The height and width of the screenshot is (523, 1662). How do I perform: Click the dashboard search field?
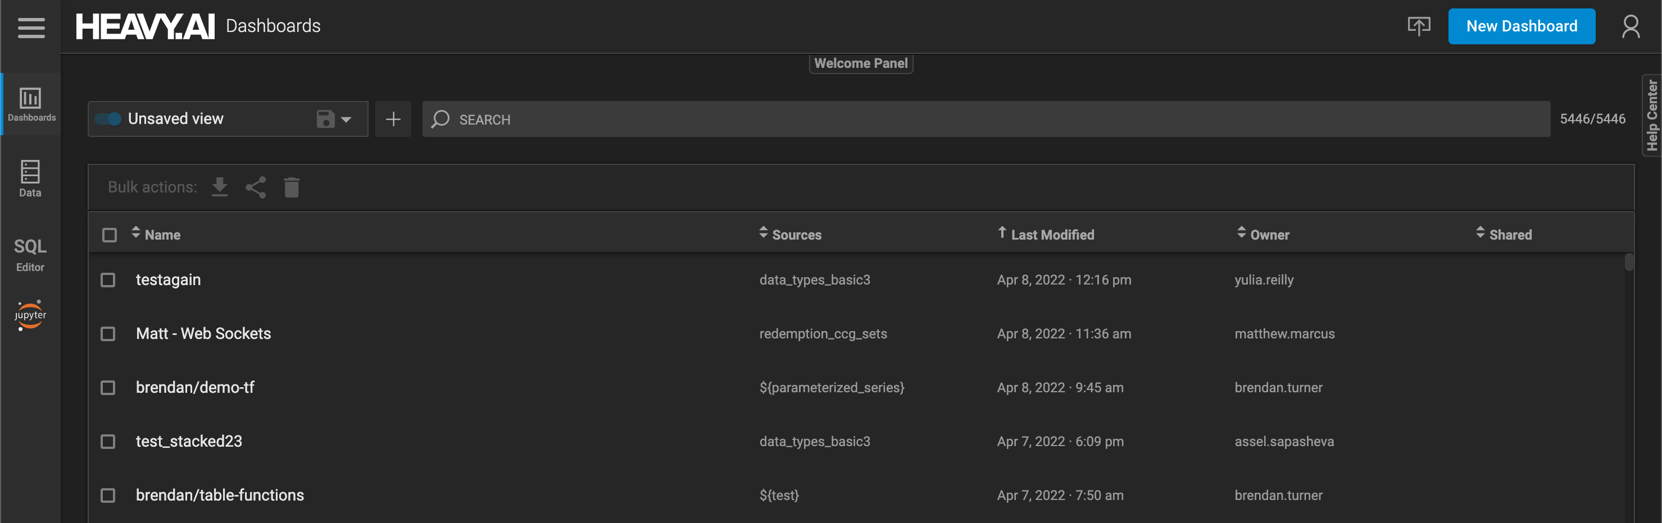coord(986,119)
